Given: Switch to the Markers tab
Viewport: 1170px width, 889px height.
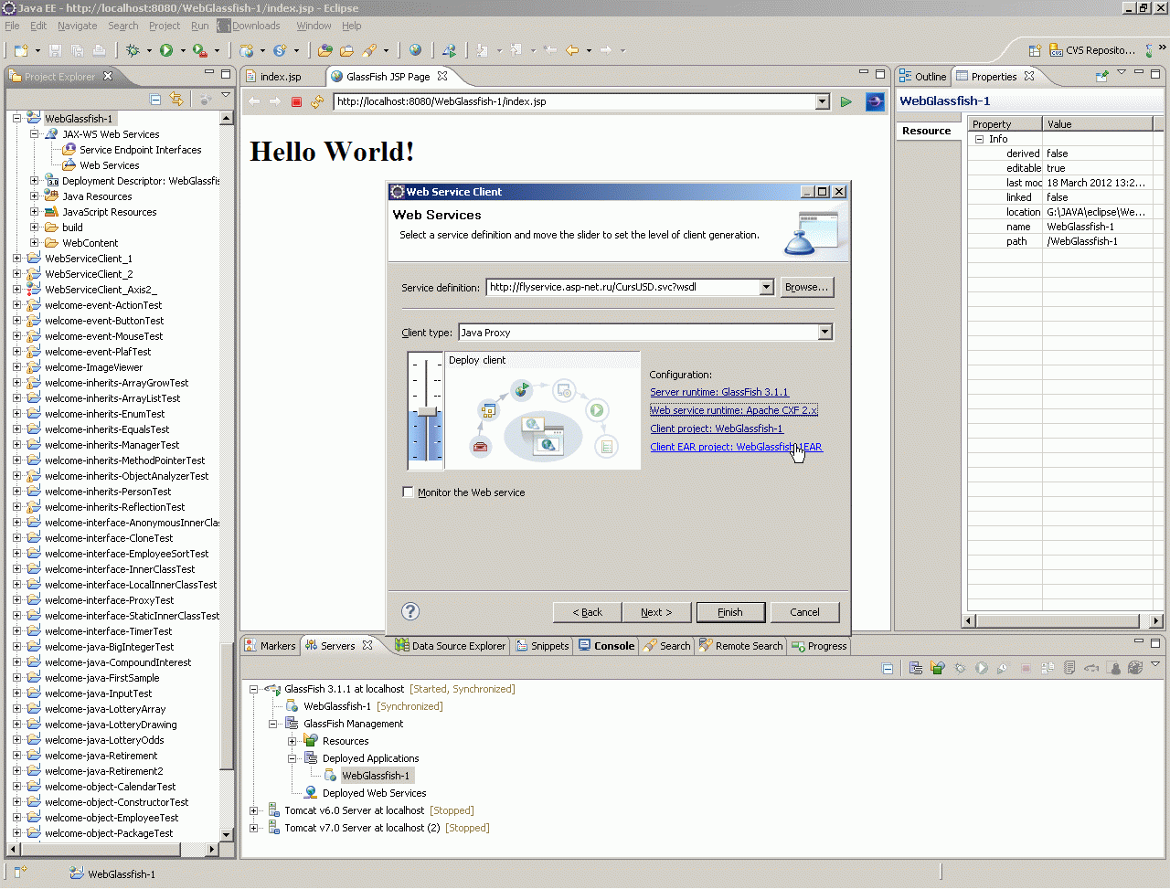Looking at the screenshot, I should (271, 646).
